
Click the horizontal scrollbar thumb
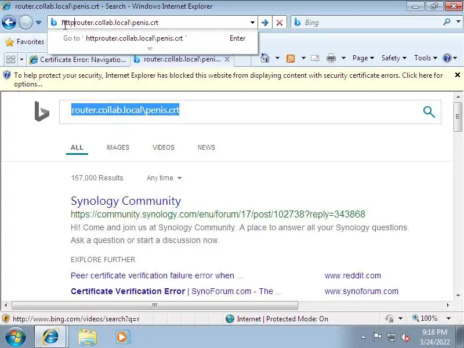click(154, 305)
